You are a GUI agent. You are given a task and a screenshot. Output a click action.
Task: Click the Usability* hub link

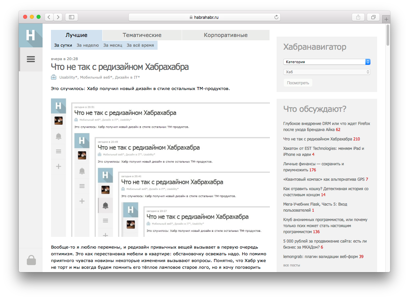pos(68,77)
